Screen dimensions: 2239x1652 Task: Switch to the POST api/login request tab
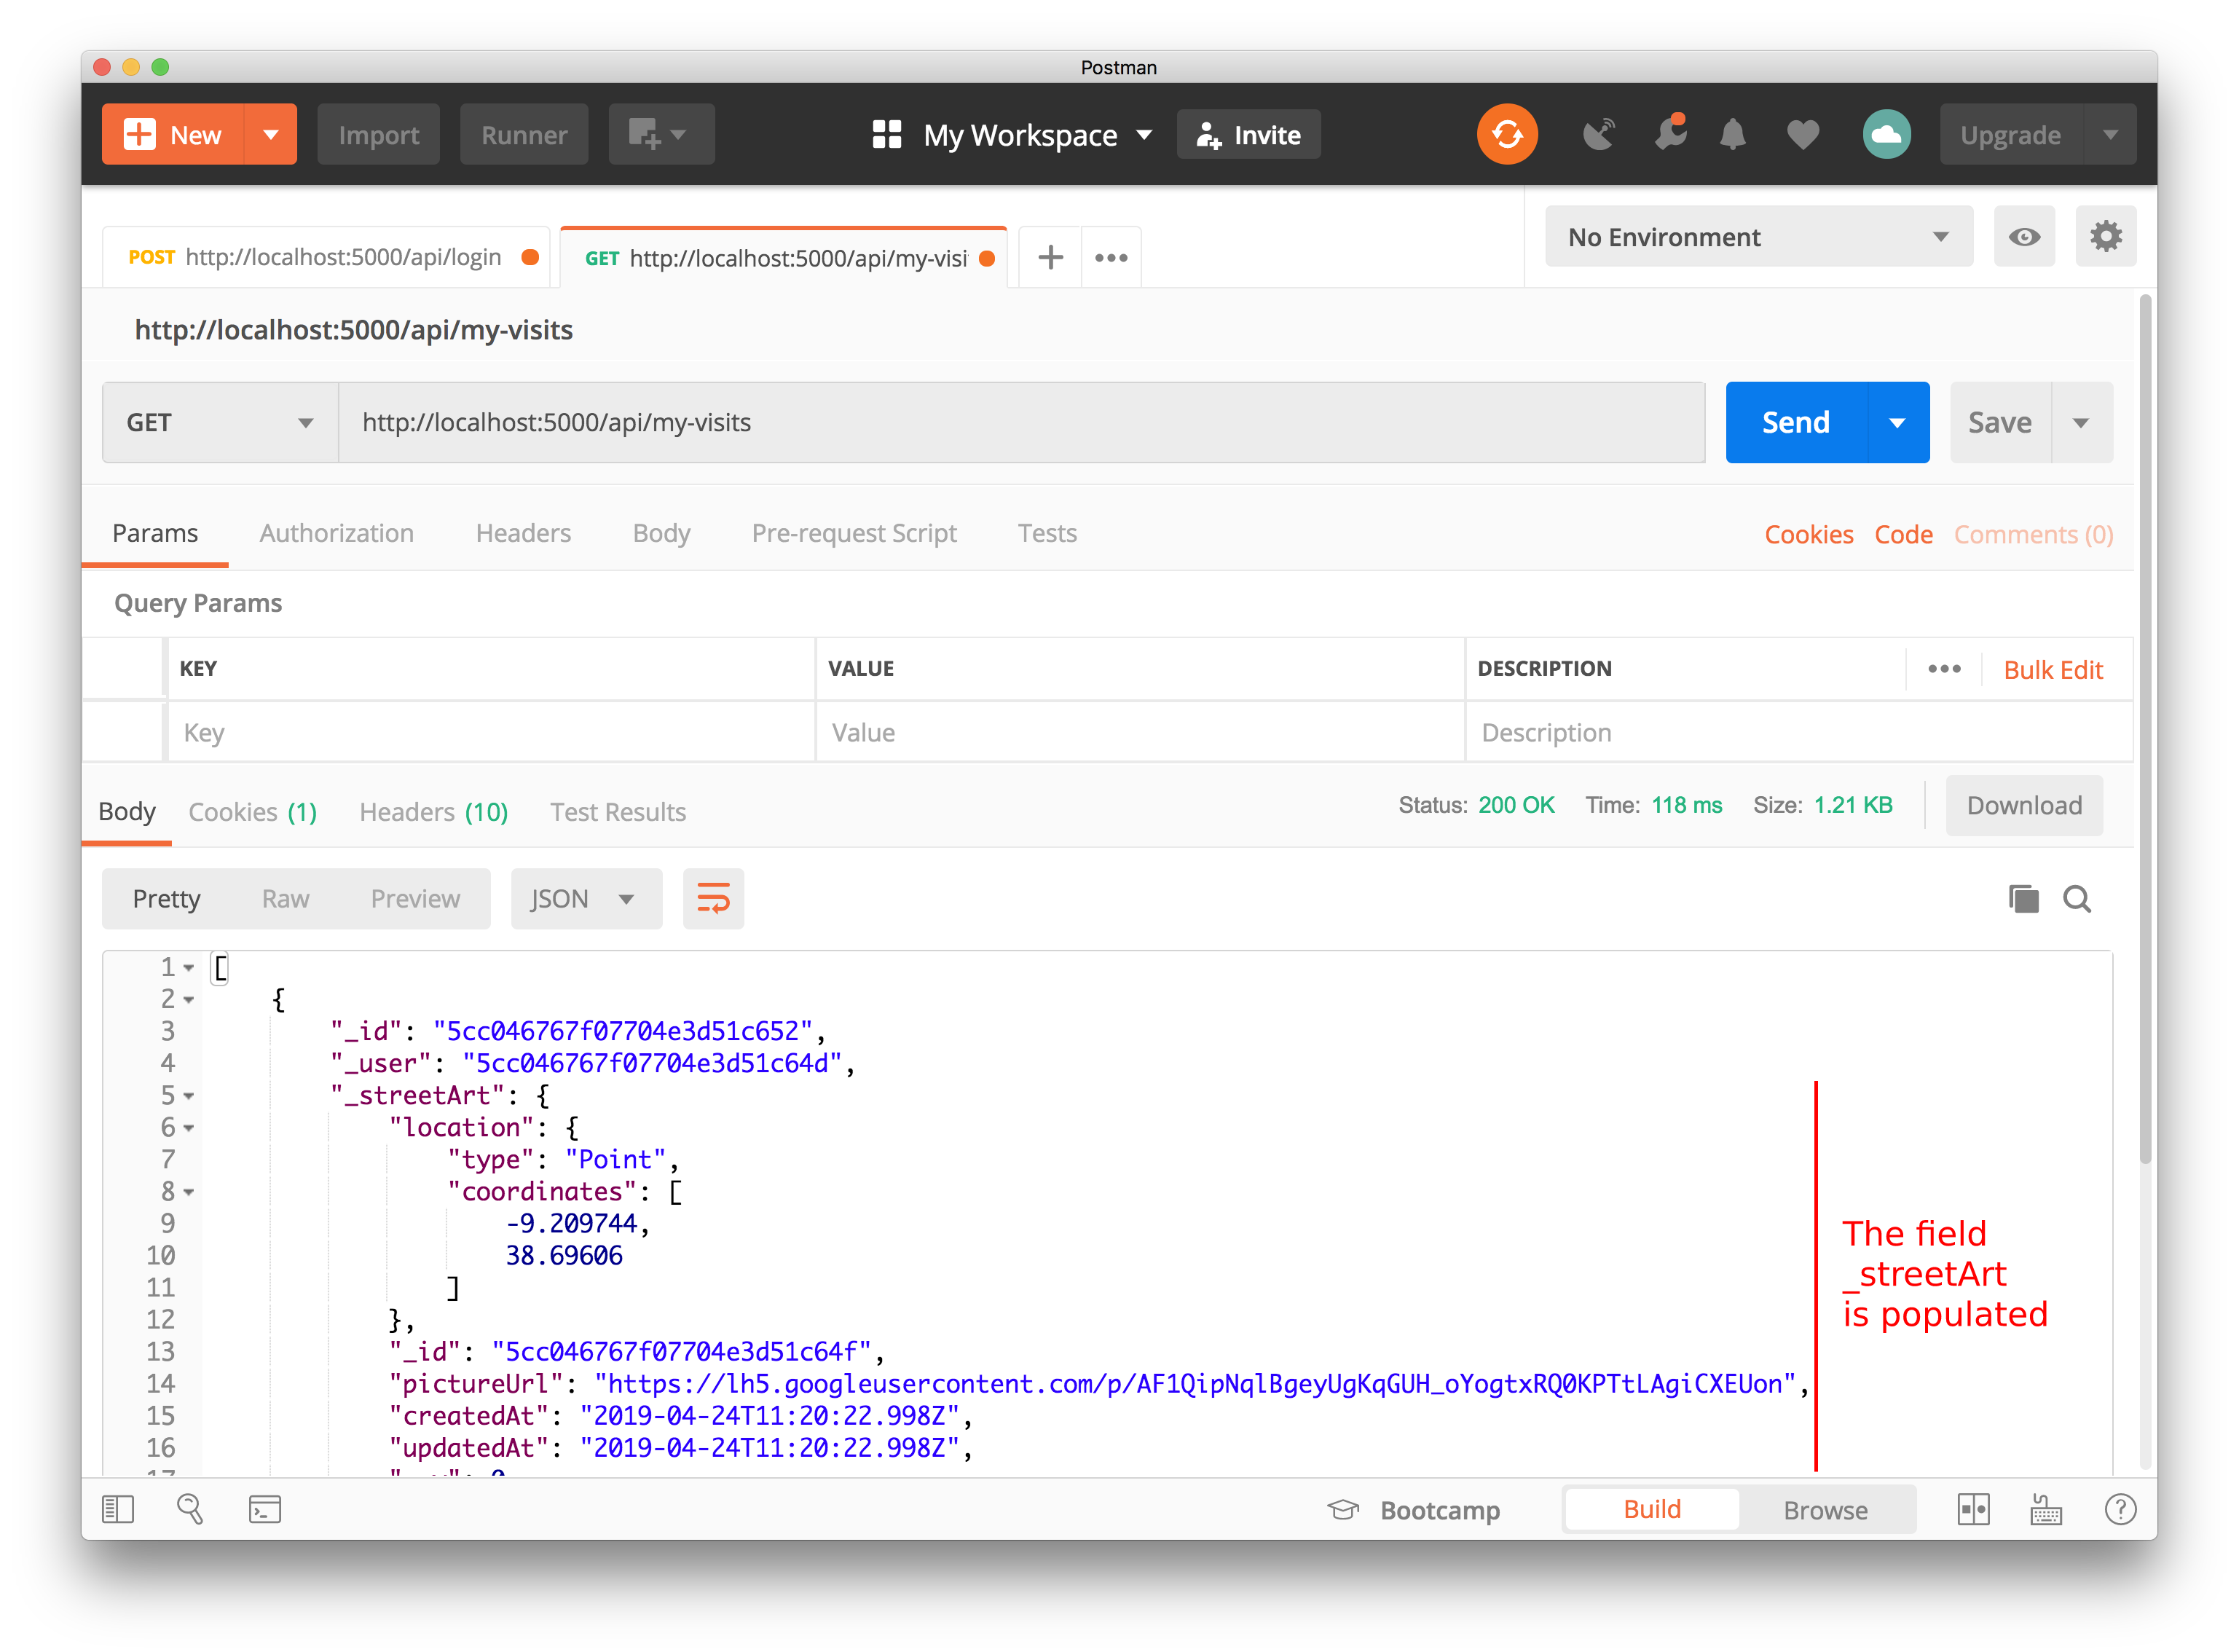click(326, 258)
